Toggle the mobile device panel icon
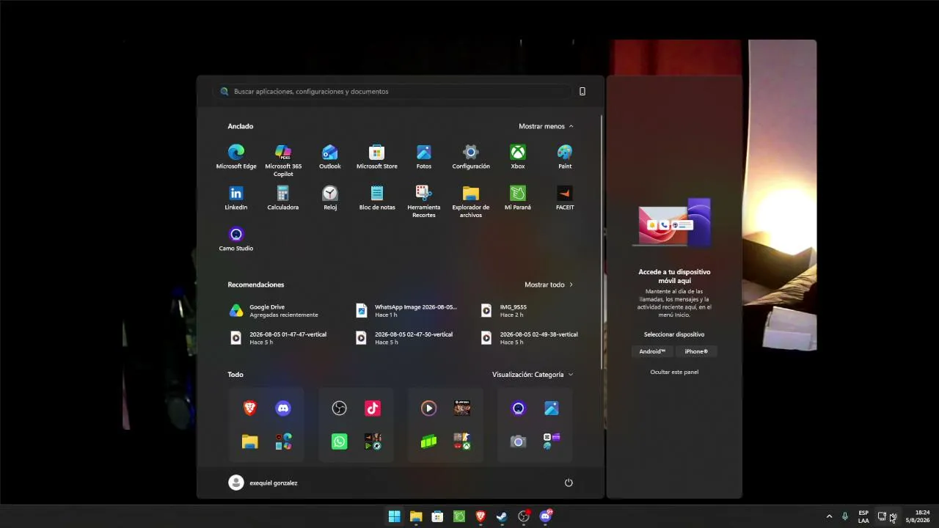The height and width of the screenshot is (528, 939). [x=582, y=92]
